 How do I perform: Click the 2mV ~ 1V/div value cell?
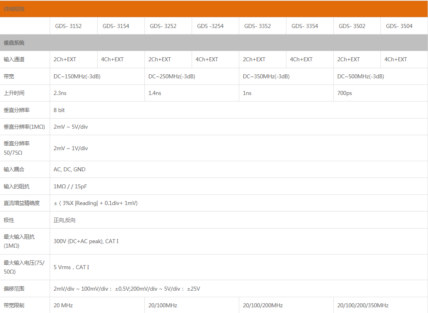pyautogui.click(x=71, y=148)
